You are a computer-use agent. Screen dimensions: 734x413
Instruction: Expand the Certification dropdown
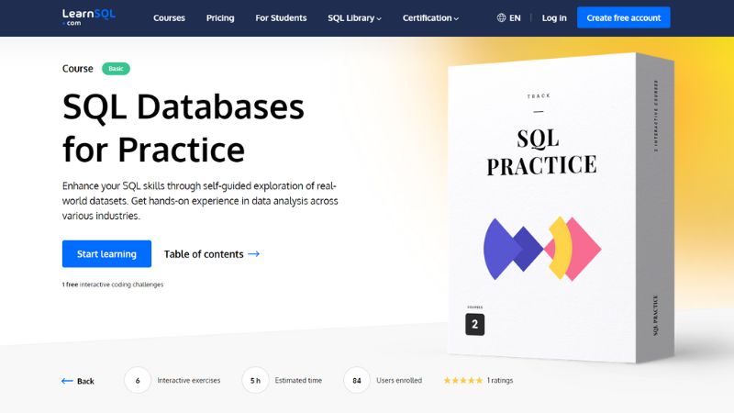[x=430, y=17]
